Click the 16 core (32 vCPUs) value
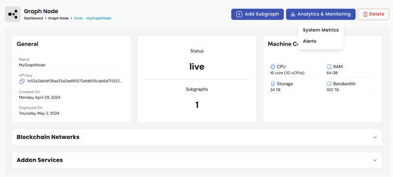The width and height of the screenshot is (393, 177). (287, 73)
